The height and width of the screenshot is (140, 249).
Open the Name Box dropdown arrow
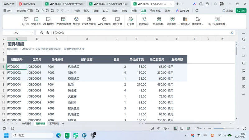(32, 33)
